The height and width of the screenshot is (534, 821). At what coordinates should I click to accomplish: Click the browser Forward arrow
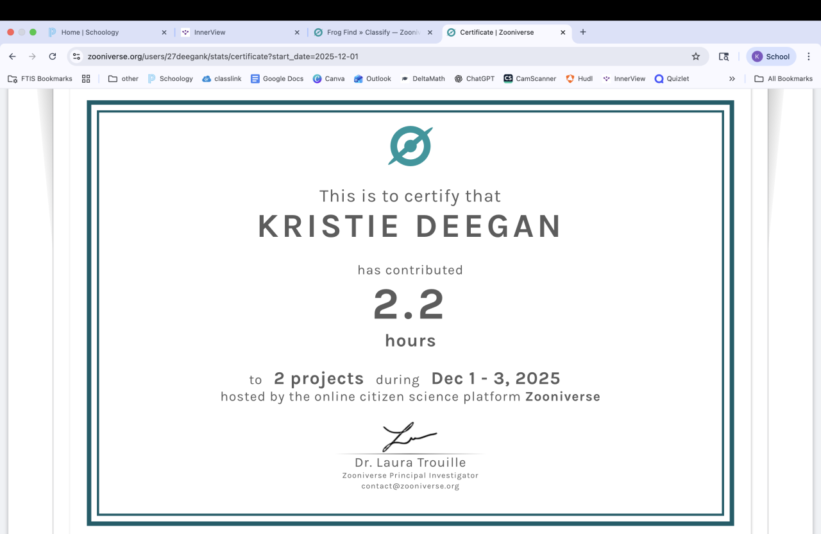click(x=32, y=56)
